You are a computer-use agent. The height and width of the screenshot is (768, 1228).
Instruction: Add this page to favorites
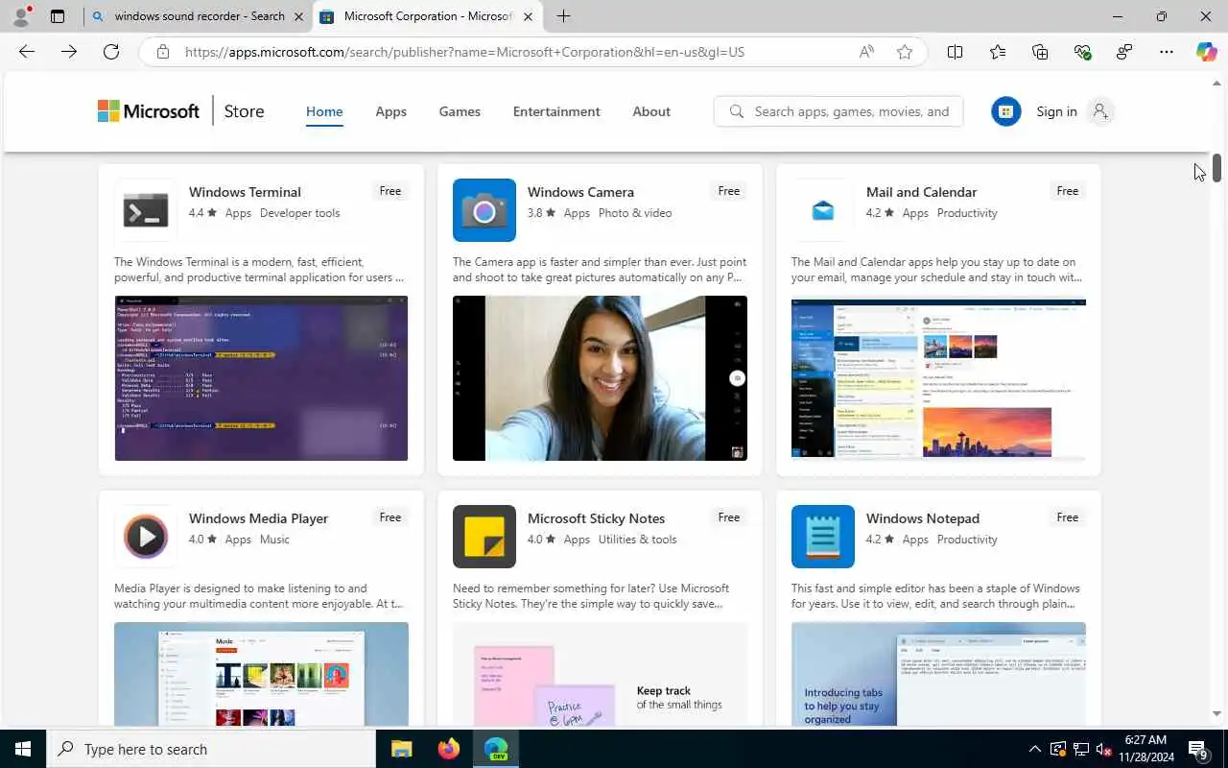coord(905,52)
